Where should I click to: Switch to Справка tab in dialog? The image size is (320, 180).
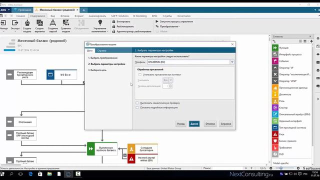coord(101,50)
